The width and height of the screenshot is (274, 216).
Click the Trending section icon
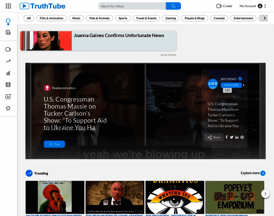[x=29, y=173]
